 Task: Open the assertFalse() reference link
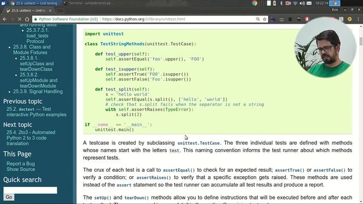coord(329,170)
